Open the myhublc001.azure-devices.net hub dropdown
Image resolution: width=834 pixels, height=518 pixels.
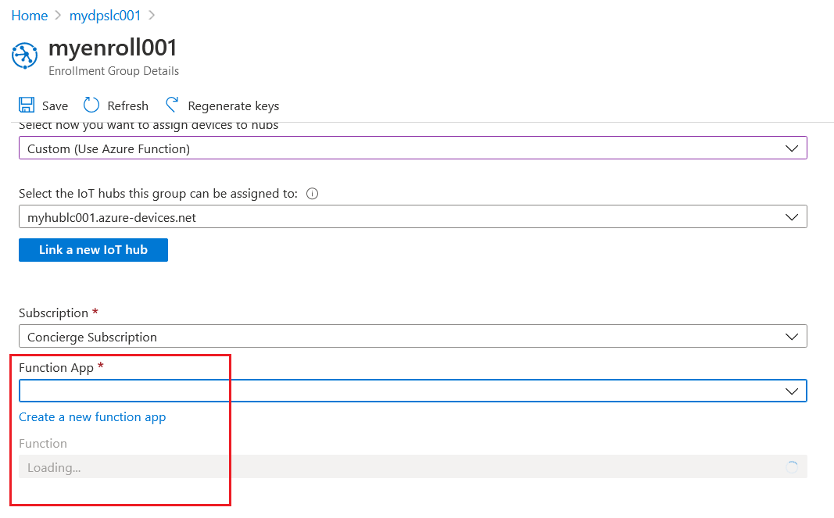click(x=413, y=216)
